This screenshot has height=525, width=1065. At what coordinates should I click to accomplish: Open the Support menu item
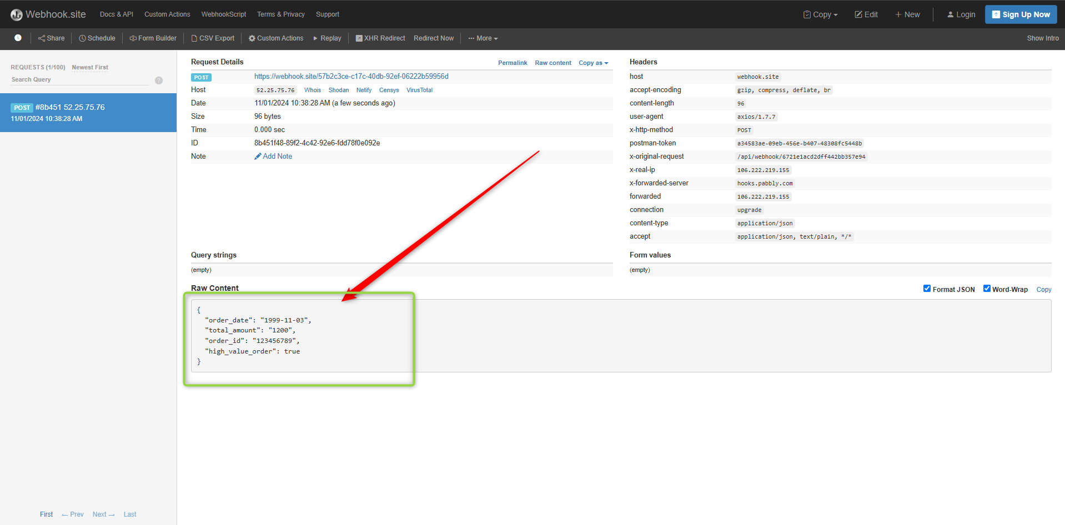(328, 14)
